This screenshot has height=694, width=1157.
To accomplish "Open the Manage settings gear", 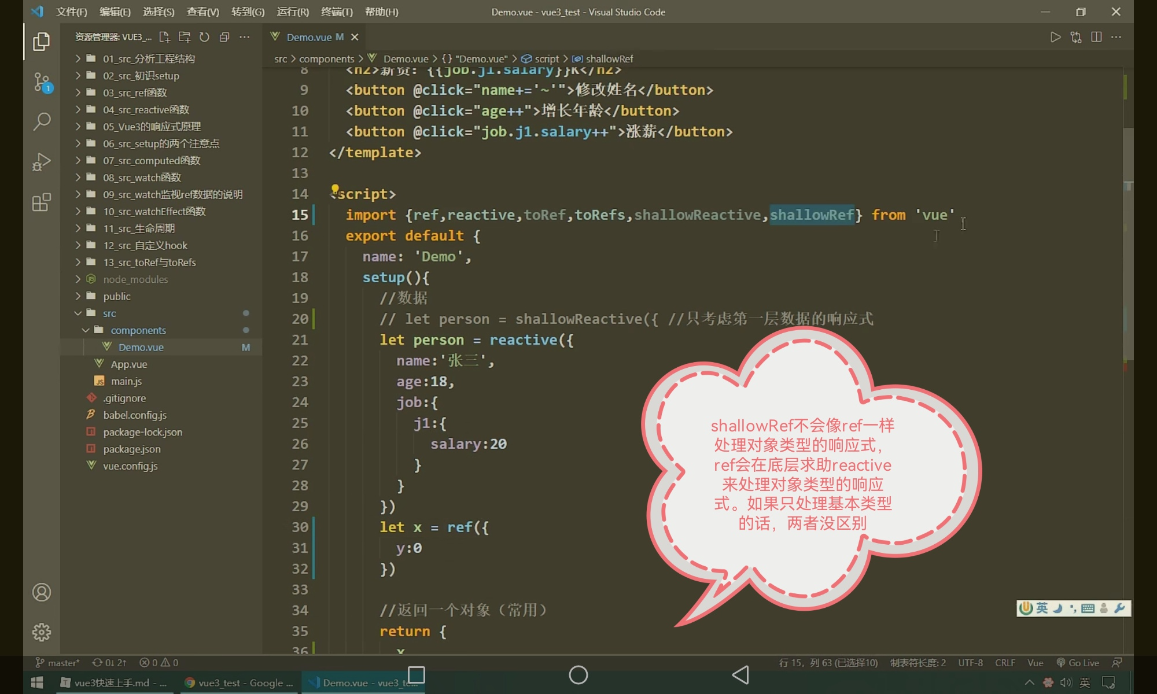I will 42,632.
